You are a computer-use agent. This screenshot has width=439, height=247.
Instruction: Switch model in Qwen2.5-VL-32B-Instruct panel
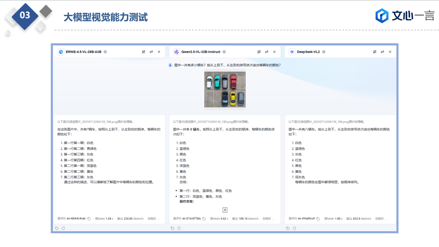tap(267, 52)
